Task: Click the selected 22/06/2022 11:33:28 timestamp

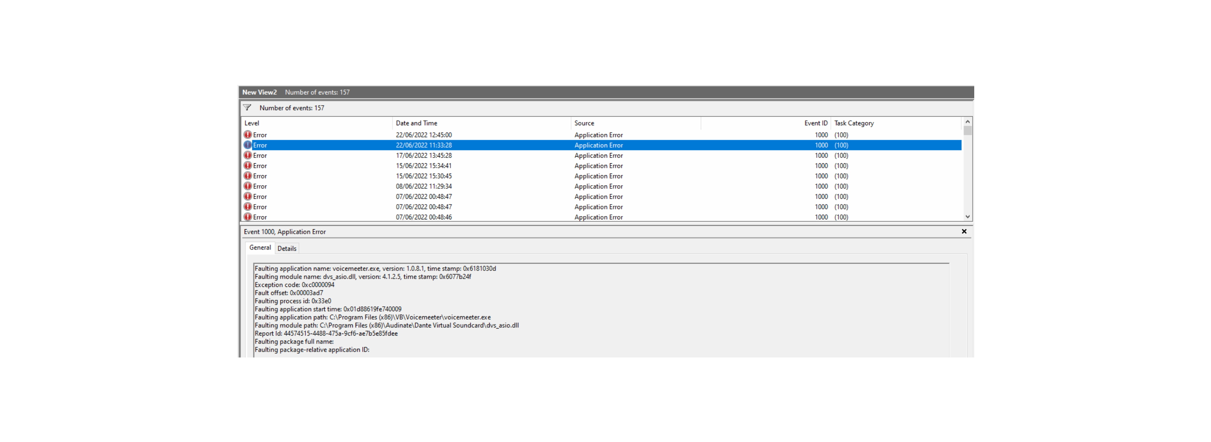Action: (424, 145)
